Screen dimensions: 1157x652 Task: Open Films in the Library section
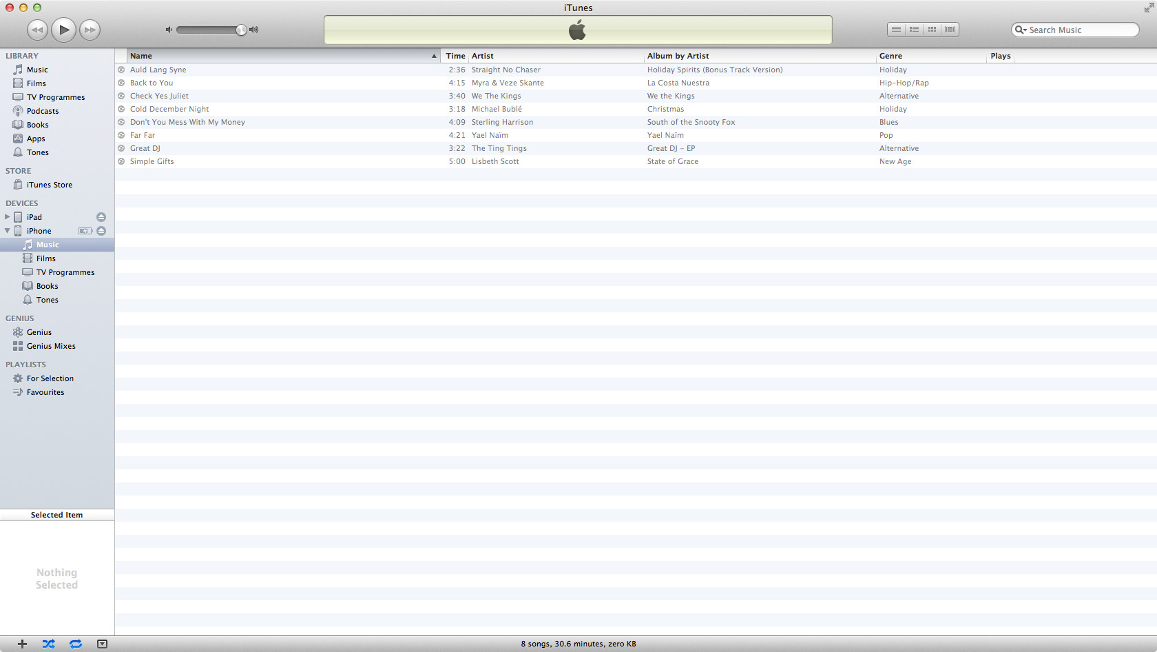36,83
